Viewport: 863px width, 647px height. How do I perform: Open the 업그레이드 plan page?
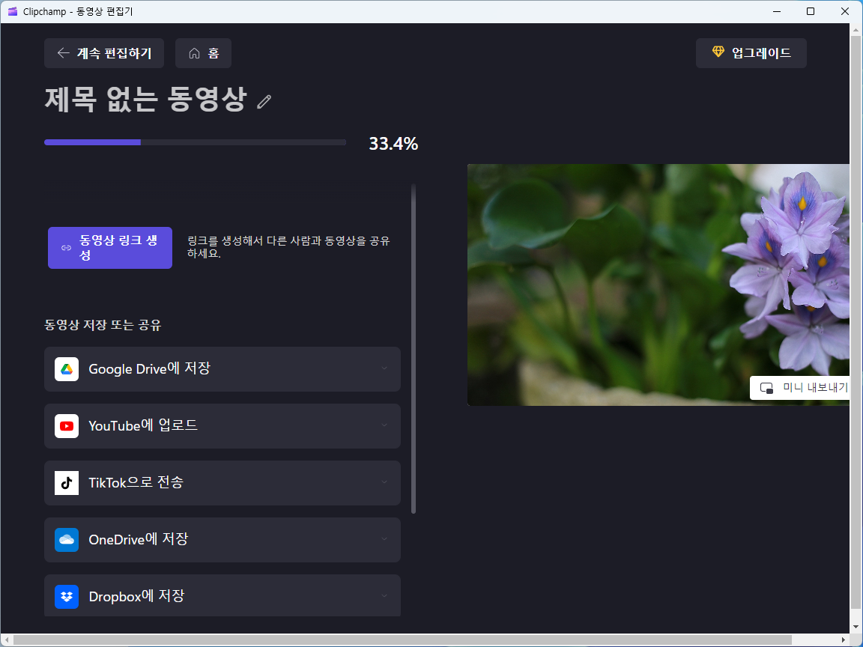coord(751,53)
